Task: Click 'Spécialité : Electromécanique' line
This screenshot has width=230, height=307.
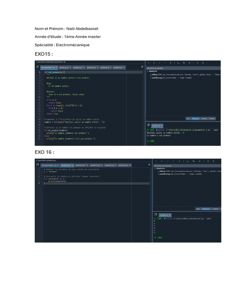Action: click(x=62, y=45)
